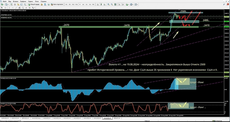Open the Navigator panel
The image size is (230, 122).
click(18, 4)
